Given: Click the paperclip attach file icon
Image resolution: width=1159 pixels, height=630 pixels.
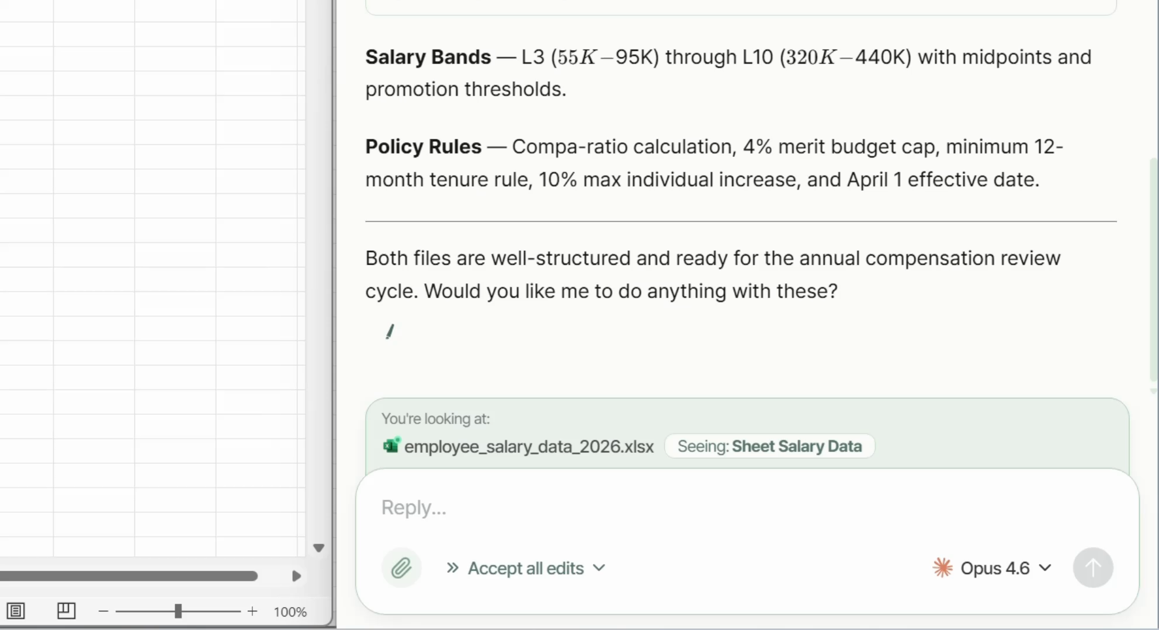Looking at the screenshot, I should 401,568.
